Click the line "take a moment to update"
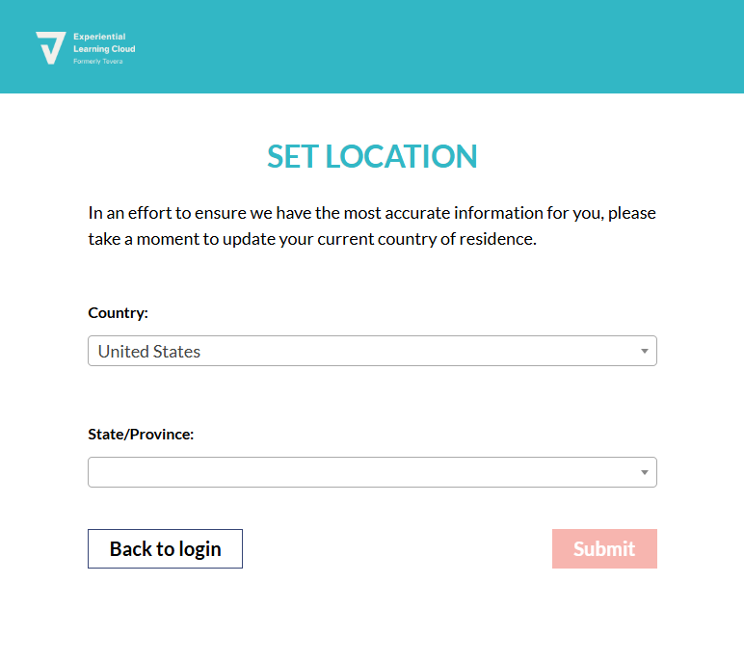This screenshot has height=662, width=744. click(x=311, y=239)
